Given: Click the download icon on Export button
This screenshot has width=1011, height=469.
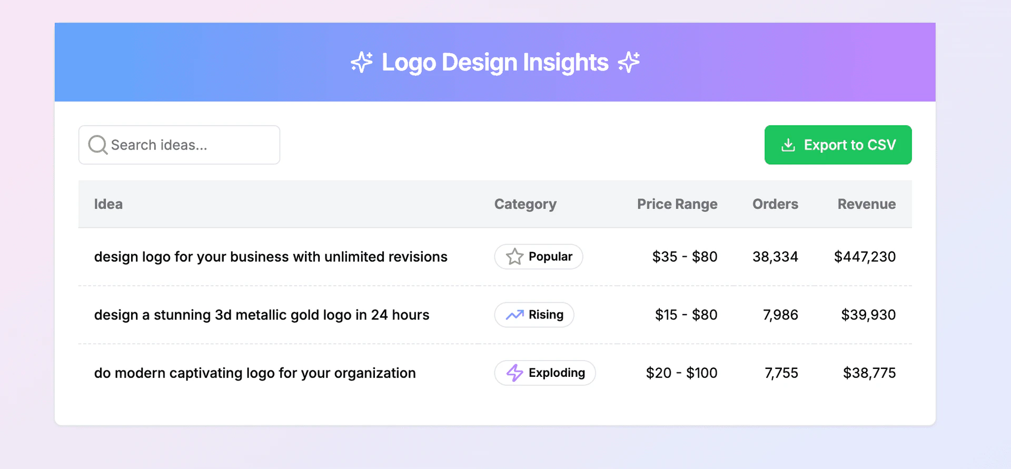Looking at the screenshot, I should (788, 145).
